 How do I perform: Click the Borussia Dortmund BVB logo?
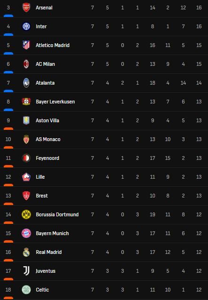[26, 214]
